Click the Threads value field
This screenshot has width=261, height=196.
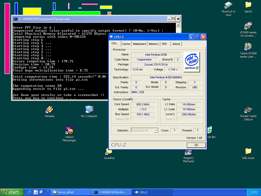pos(198,130)
